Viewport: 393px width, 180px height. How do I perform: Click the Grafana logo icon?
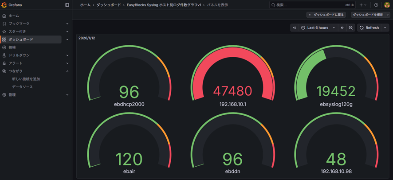point(4,5)
